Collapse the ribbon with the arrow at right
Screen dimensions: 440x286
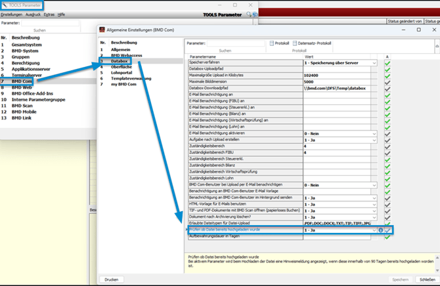[x=437, y=47]
